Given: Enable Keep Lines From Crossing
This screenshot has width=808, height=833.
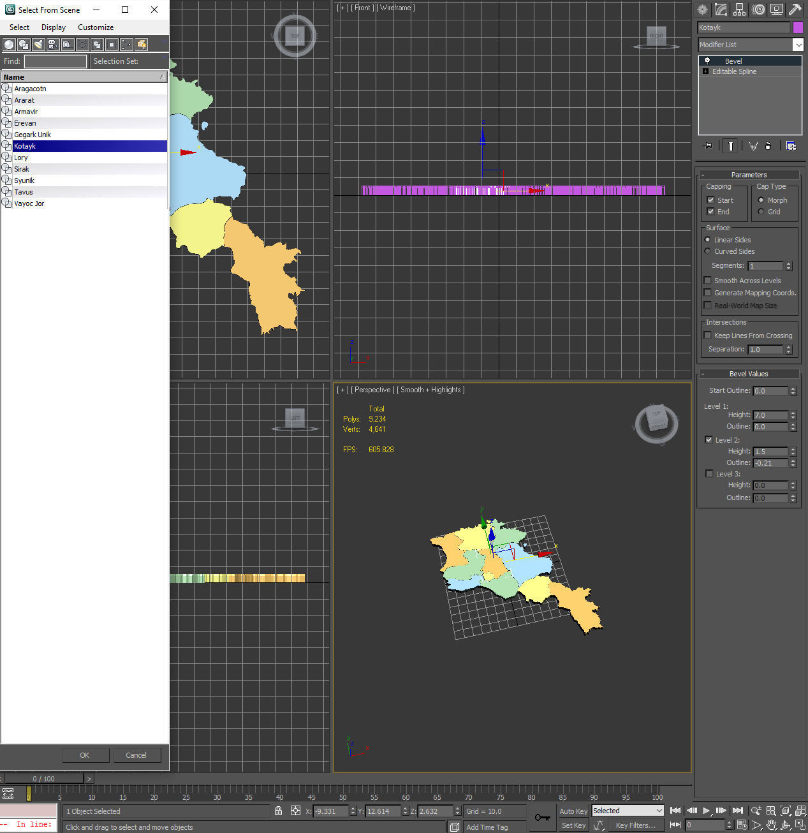Looking at the screenshot, I should 707,335.
